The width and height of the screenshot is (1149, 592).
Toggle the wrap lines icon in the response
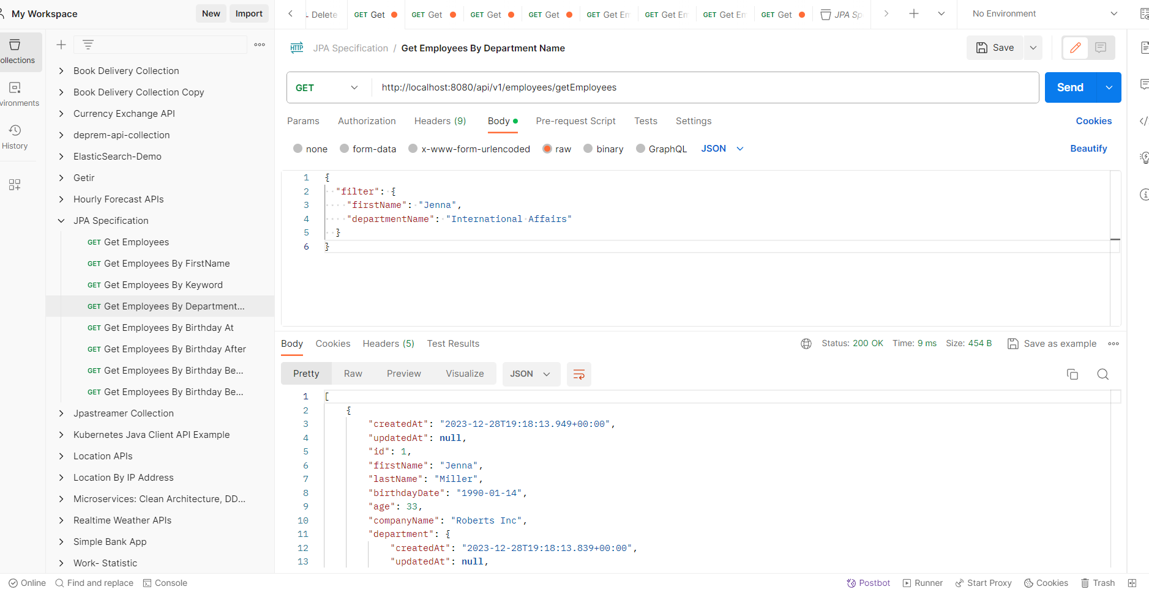coord(579,374)
